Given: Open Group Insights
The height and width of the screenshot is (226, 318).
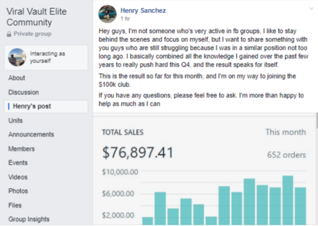Looking at the screenshot, I should tap(29, 219).
